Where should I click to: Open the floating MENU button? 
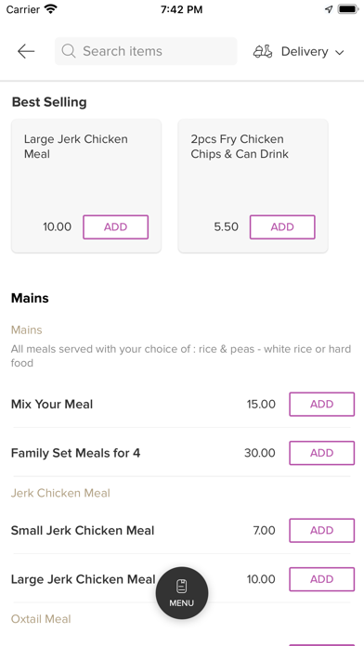(182, 593)
